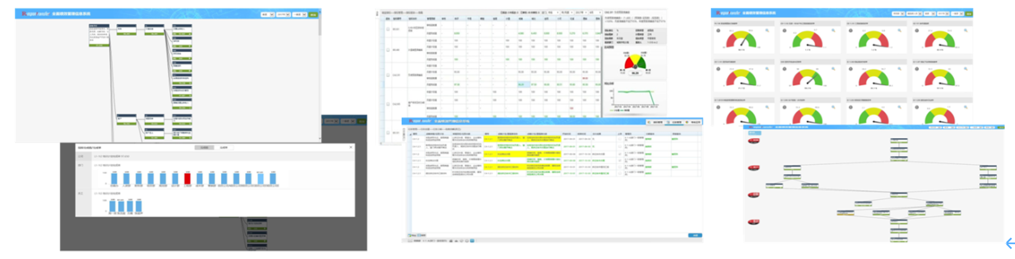The width and height of the screenshot is (1015, 259).
Task: Click the round icon left of the first top-row gauge
Action: click(719, 31)
